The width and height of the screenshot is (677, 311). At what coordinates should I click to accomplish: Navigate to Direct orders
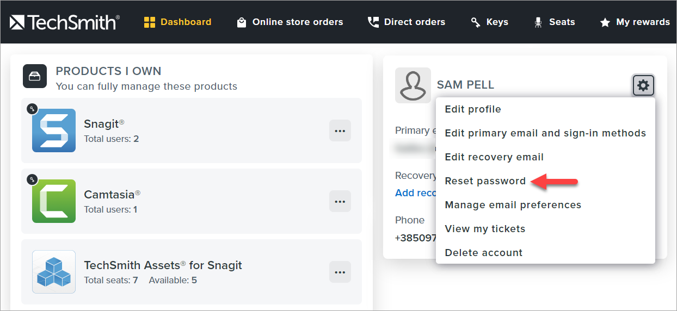click(x=407, y=22)
